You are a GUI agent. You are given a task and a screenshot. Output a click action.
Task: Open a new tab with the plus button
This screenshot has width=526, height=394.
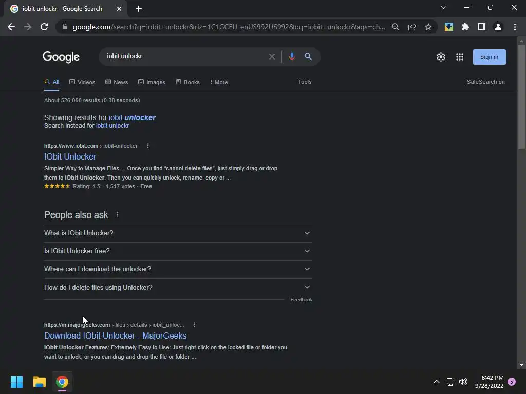139,9
